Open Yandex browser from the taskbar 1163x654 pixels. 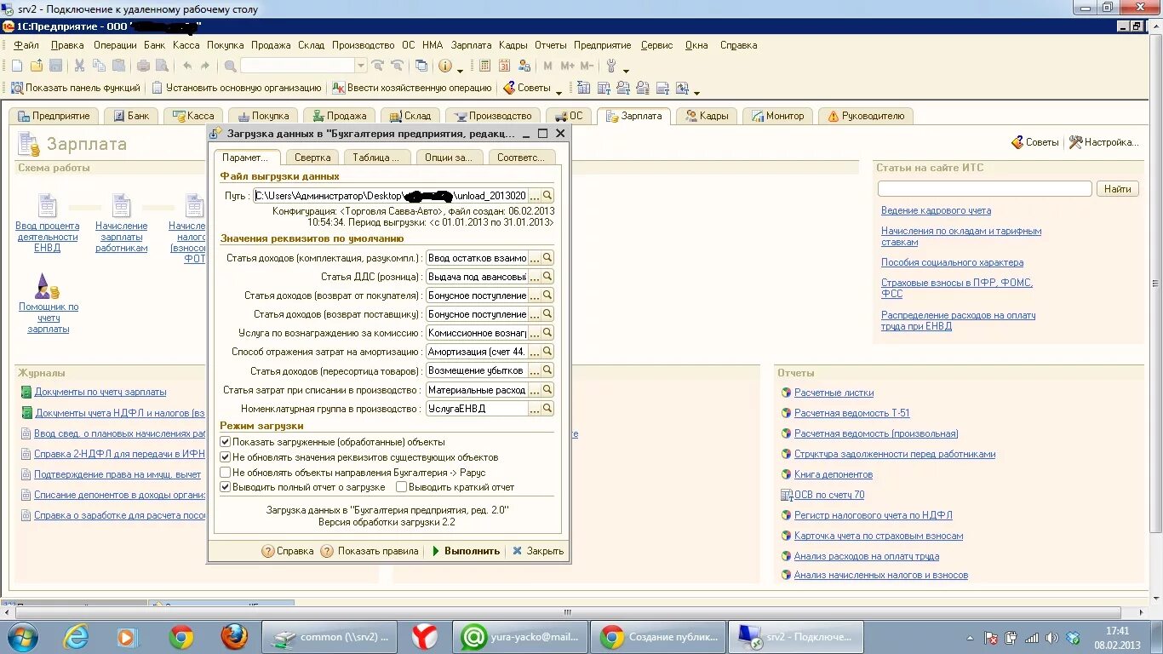point(424,637)
